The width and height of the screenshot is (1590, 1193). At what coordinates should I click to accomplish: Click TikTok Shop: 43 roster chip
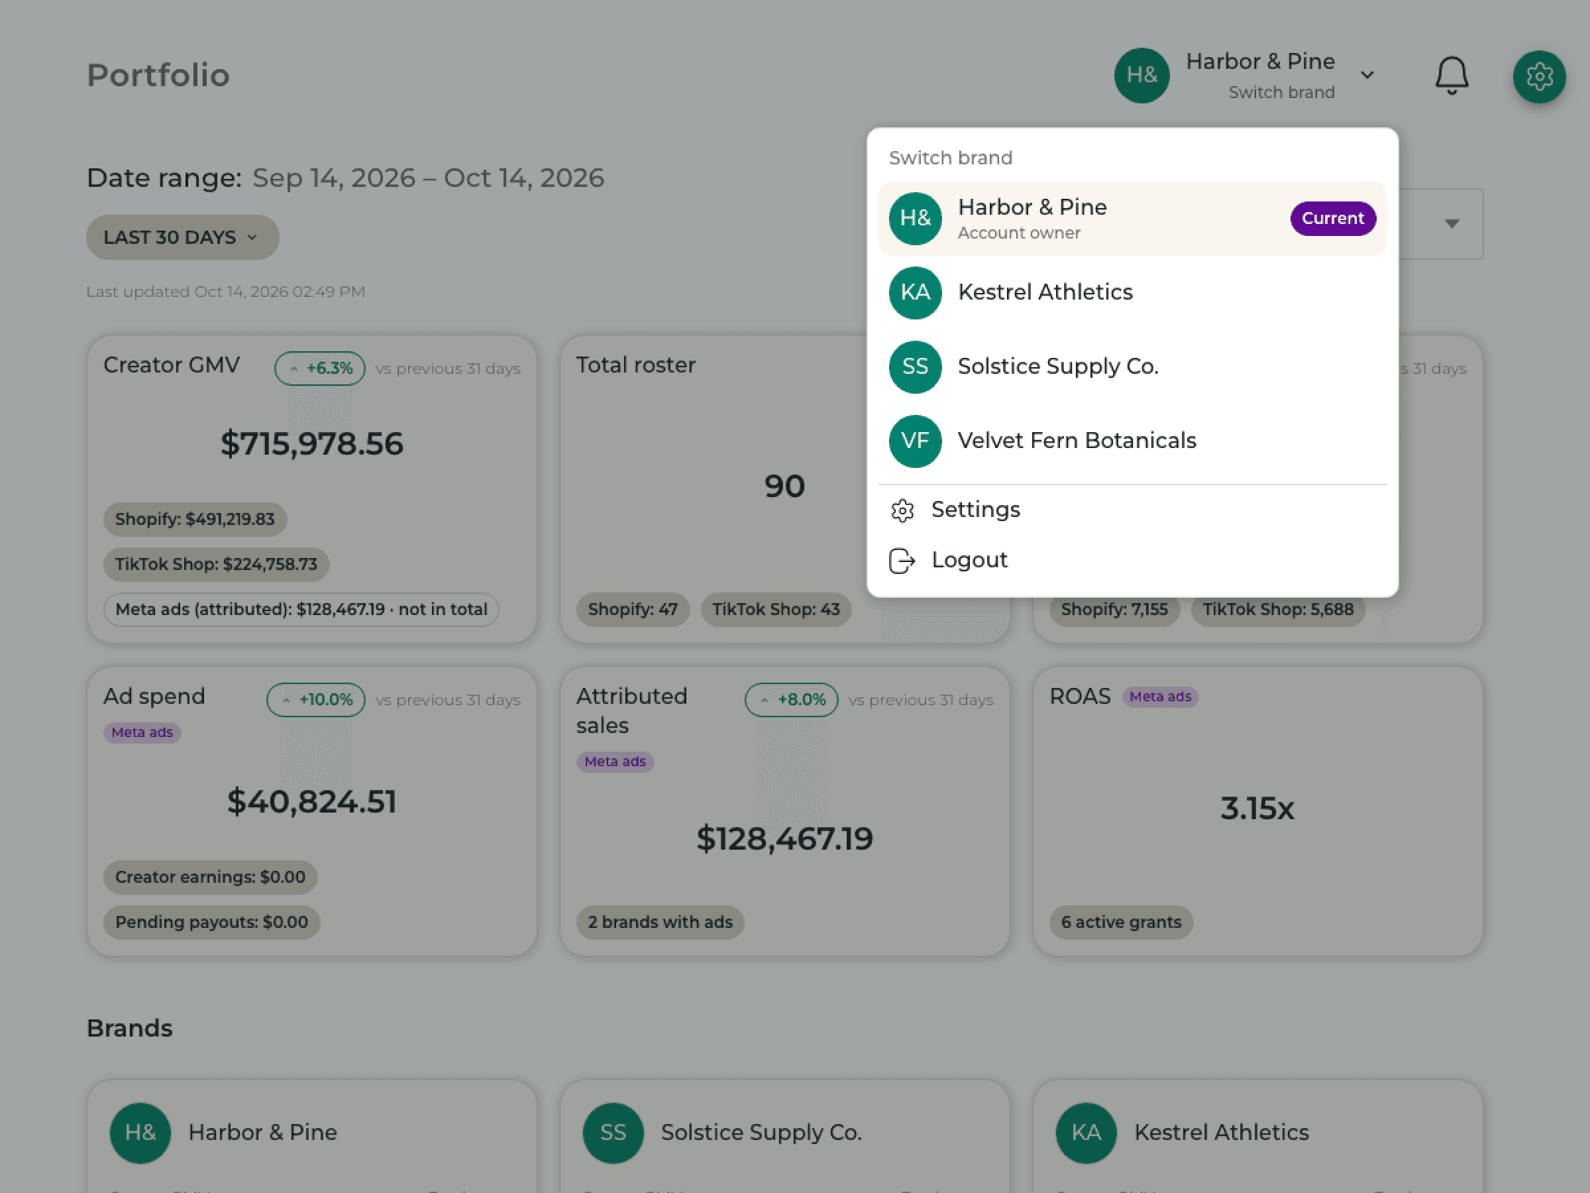(x=776, y=610)
